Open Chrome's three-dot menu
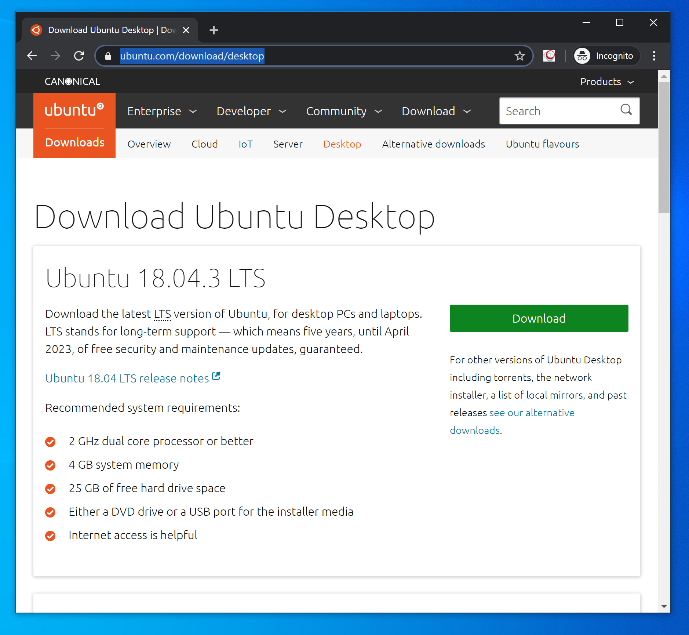The width and height of the screenshot is (689, 635). tap(654, 56)
